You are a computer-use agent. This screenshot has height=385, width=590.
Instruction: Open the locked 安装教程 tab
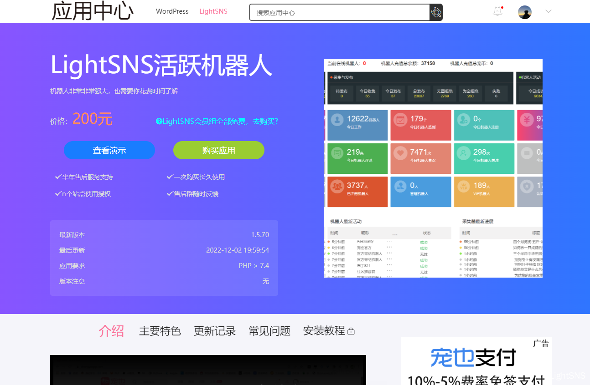pos(329,331)
